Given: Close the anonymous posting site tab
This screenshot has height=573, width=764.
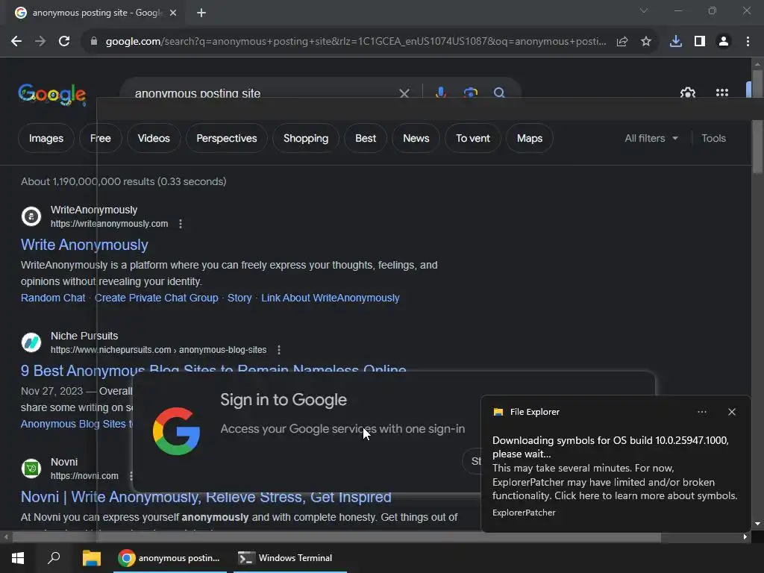Looking at the screenshot, I should point(173,13).
